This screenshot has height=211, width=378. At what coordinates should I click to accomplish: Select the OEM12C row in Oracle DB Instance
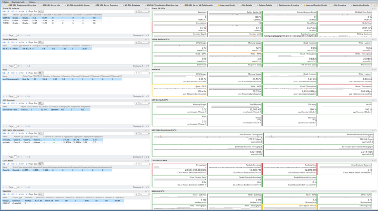coord(7,18)
